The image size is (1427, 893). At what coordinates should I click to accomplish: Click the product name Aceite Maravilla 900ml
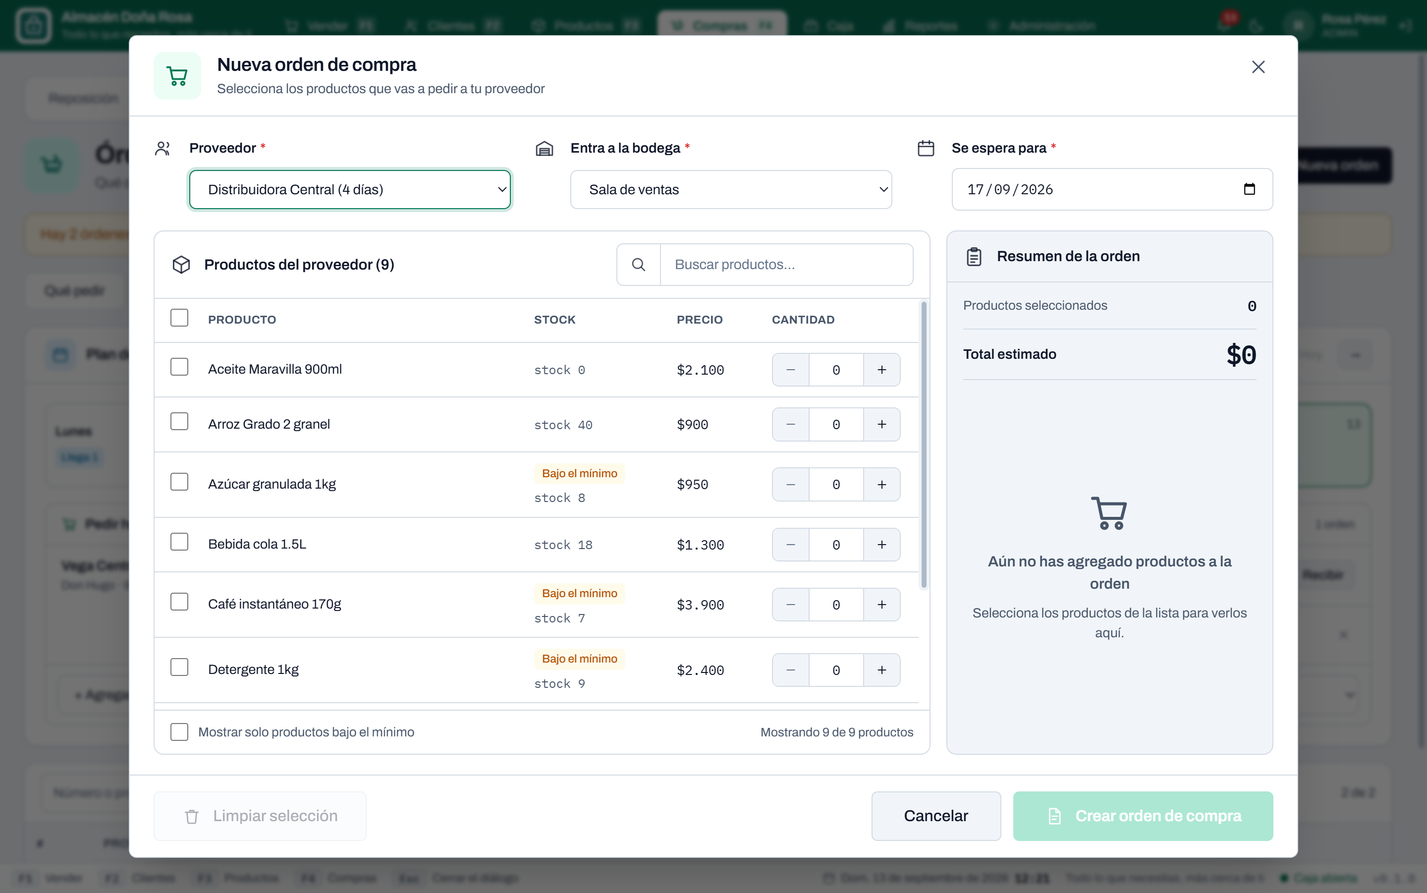[x=275, y=369]
